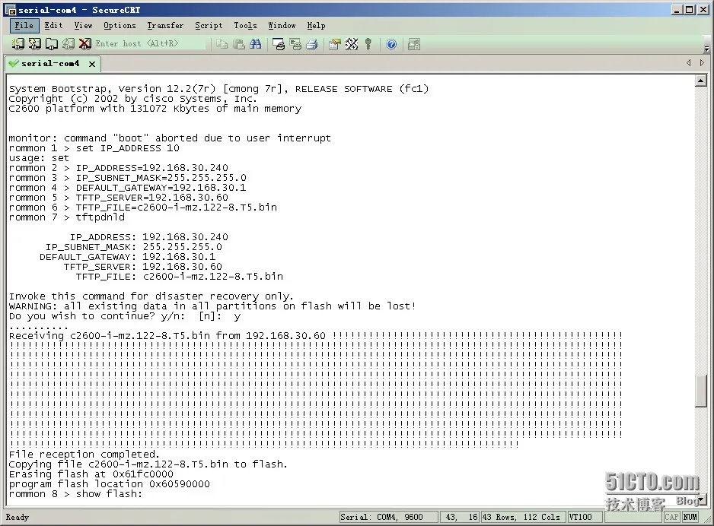
Task: Open the Help menu
Action: click(x=316, y=25)
